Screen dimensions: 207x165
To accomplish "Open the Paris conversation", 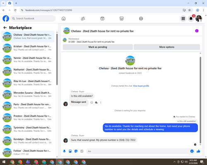I will (x=28, y=106).
